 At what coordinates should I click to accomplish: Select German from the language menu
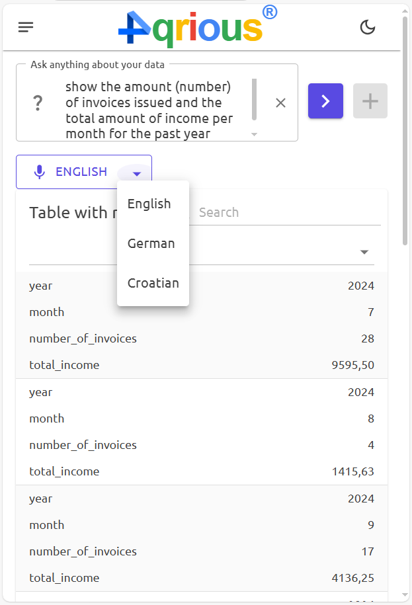coord(151,243)
